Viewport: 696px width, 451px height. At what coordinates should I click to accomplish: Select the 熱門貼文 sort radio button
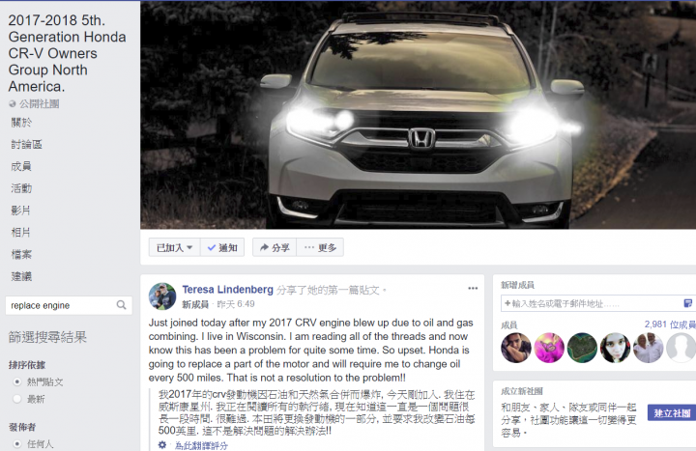pyautogui.click(x=17, y=381)
